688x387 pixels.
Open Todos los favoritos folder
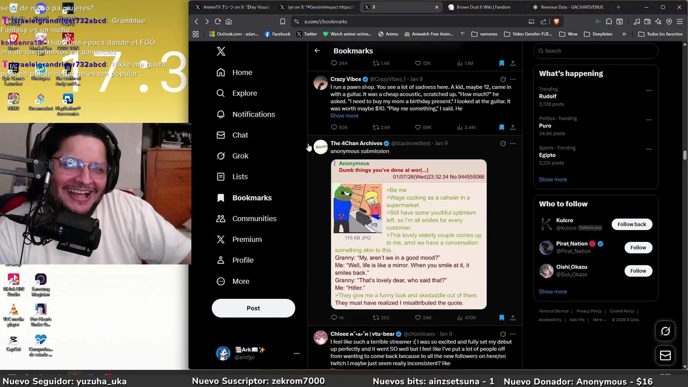tap(661, 34)
